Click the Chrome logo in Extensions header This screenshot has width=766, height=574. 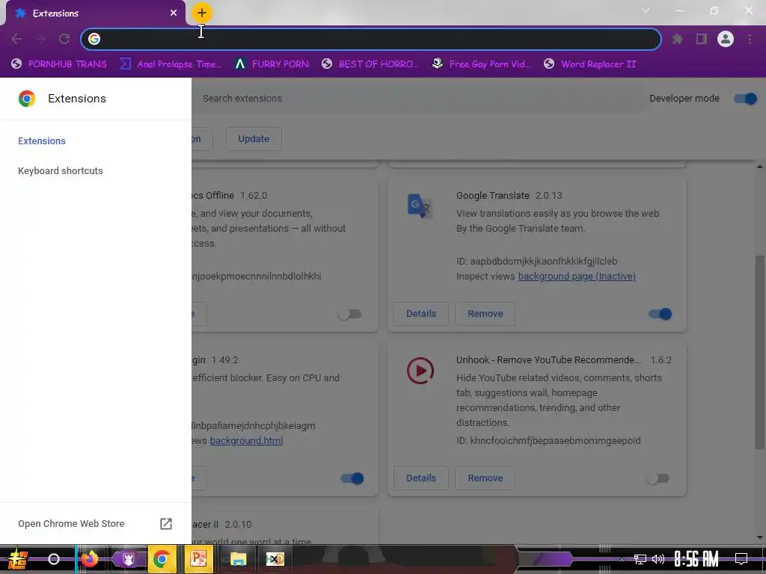coord(27,99)
